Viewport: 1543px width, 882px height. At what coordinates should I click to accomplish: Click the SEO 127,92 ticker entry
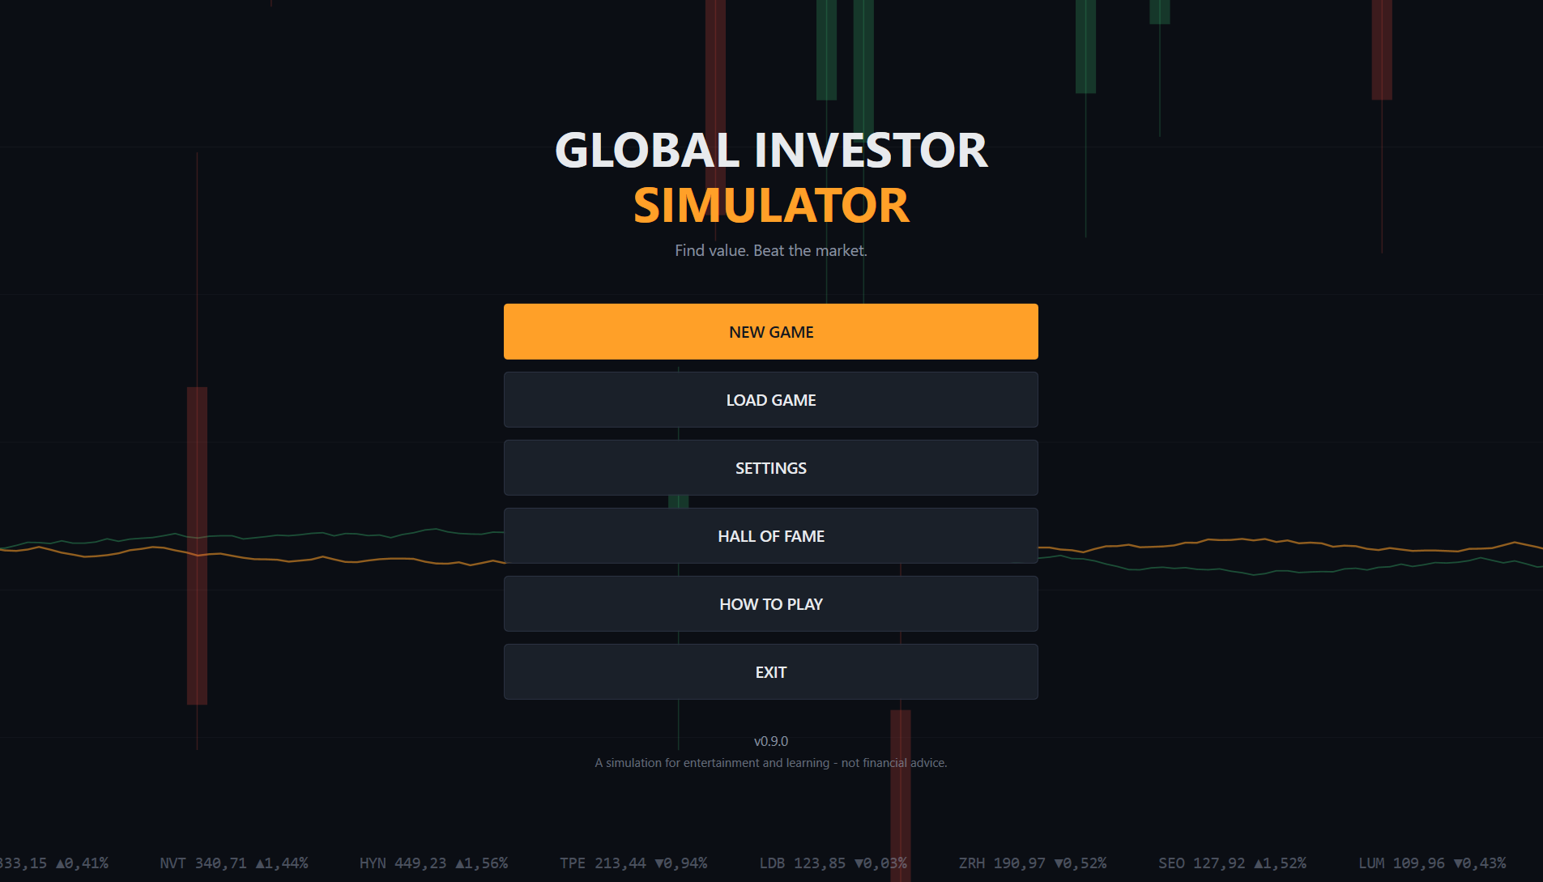[x=1232, y=863]
